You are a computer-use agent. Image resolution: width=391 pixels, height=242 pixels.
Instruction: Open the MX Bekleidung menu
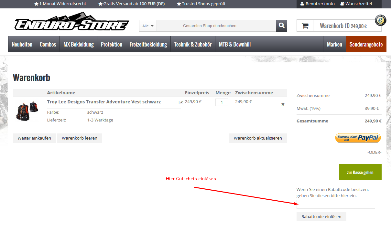[79, 44]
